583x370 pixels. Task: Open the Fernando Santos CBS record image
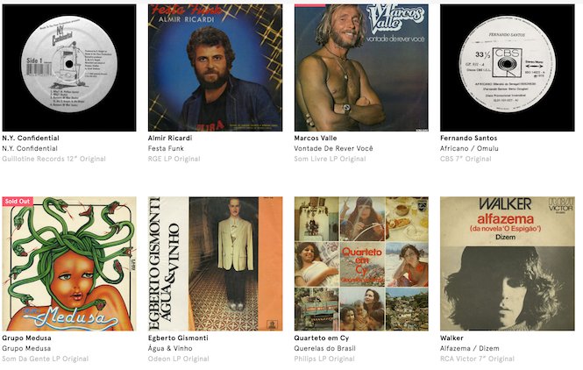click(508, 68)
